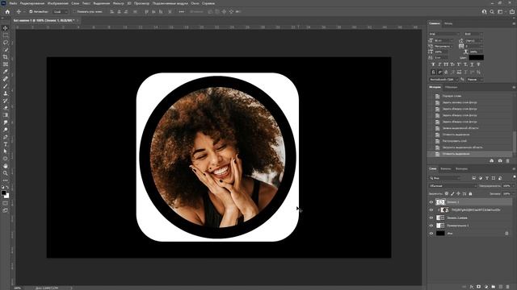Select the Path Selection tool

click(x=6, y=151)
